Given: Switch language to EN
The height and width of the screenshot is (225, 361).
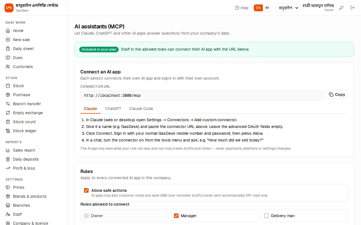Looking at the screenshot, I should click(258, 8).
